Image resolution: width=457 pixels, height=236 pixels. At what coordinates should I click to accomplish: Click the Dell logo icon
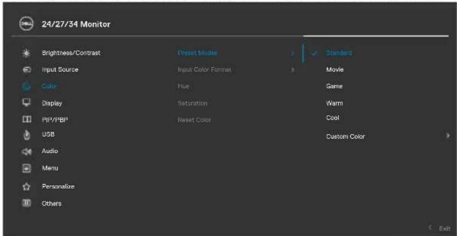pyautogui.click(x=27, y=24)
